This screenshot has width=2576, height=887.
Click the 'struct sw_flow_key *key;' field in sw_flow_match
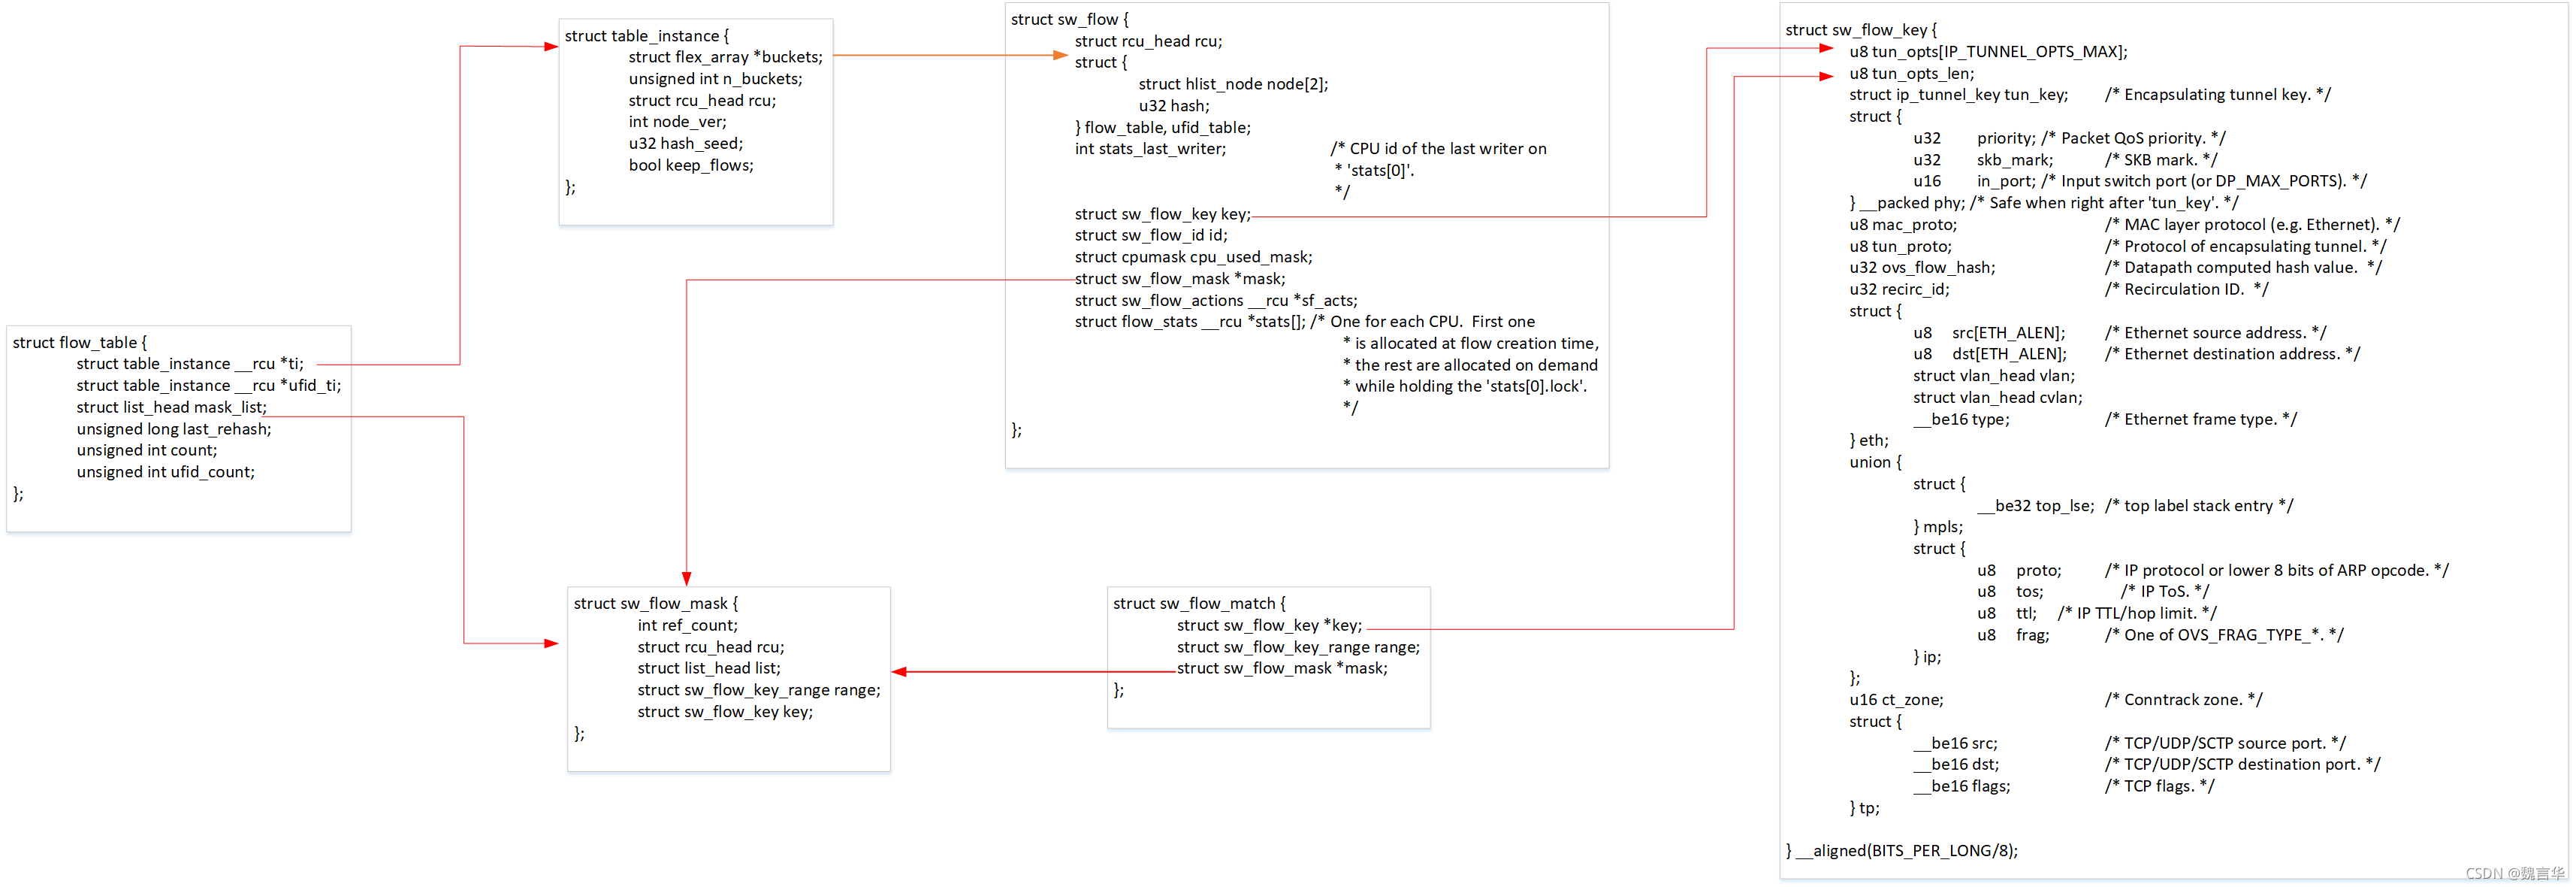coord(1269,625)
